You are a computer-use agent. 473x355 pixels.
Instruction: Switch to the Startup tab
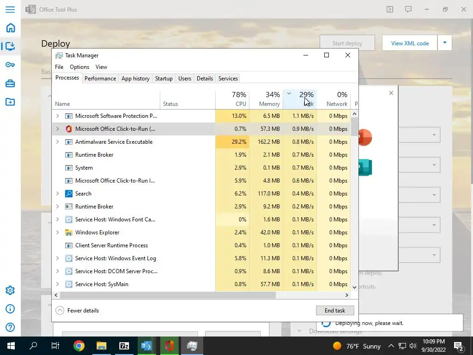[x=164, y=79]
